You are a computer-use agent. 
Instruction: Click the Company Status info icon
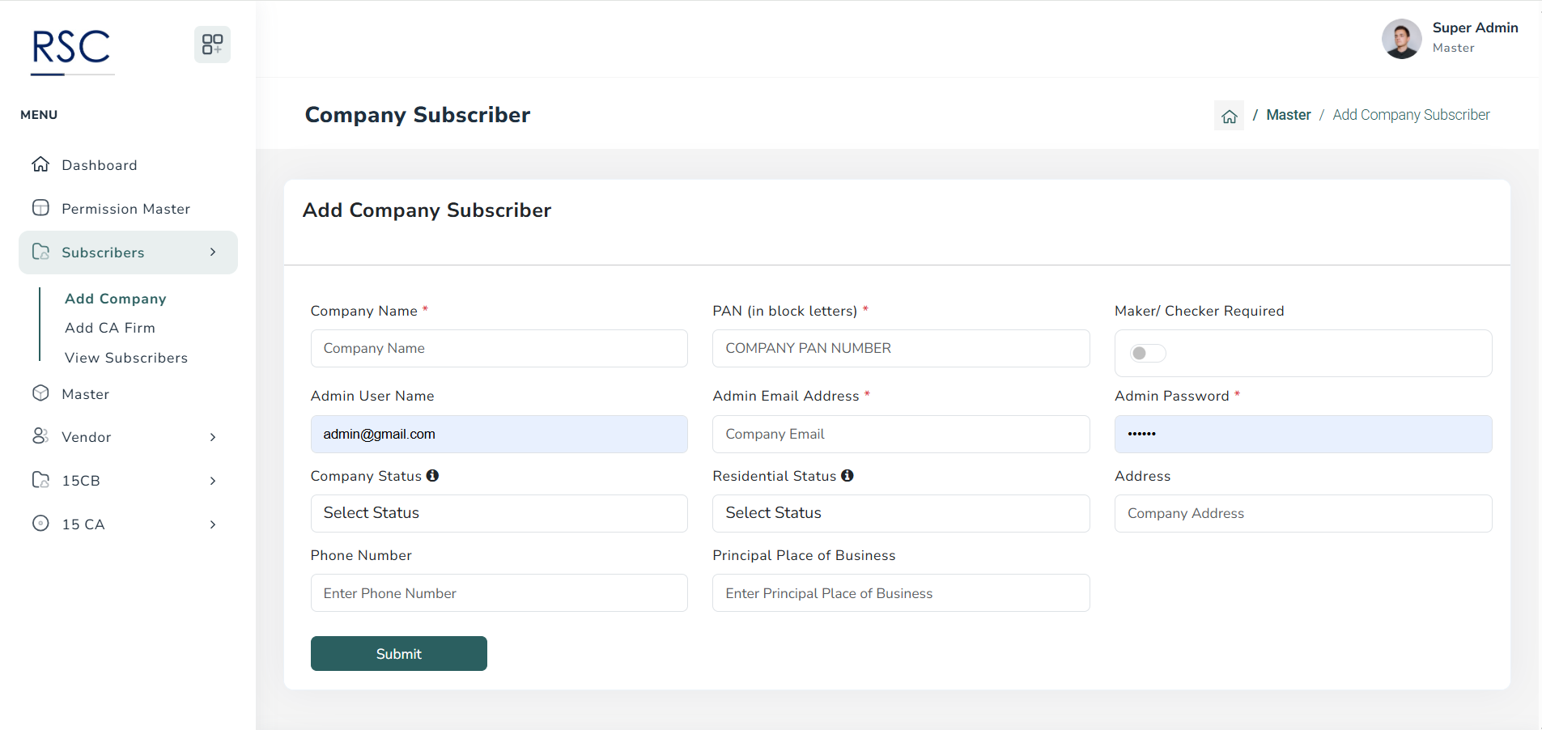click(x=433, y=476)
